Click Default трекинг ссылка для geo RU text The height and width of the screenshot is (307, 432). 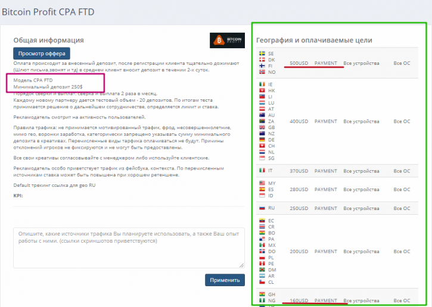coord(54,185)
